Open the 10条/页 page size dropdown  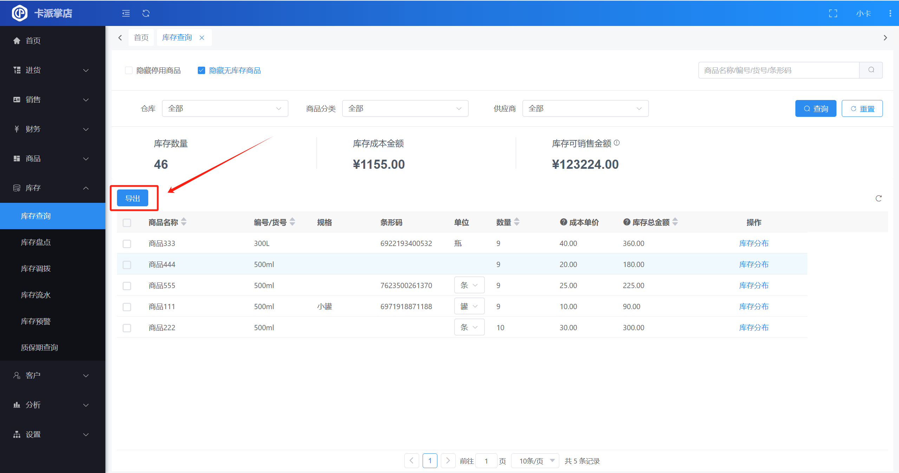click(x=535, y=461)
